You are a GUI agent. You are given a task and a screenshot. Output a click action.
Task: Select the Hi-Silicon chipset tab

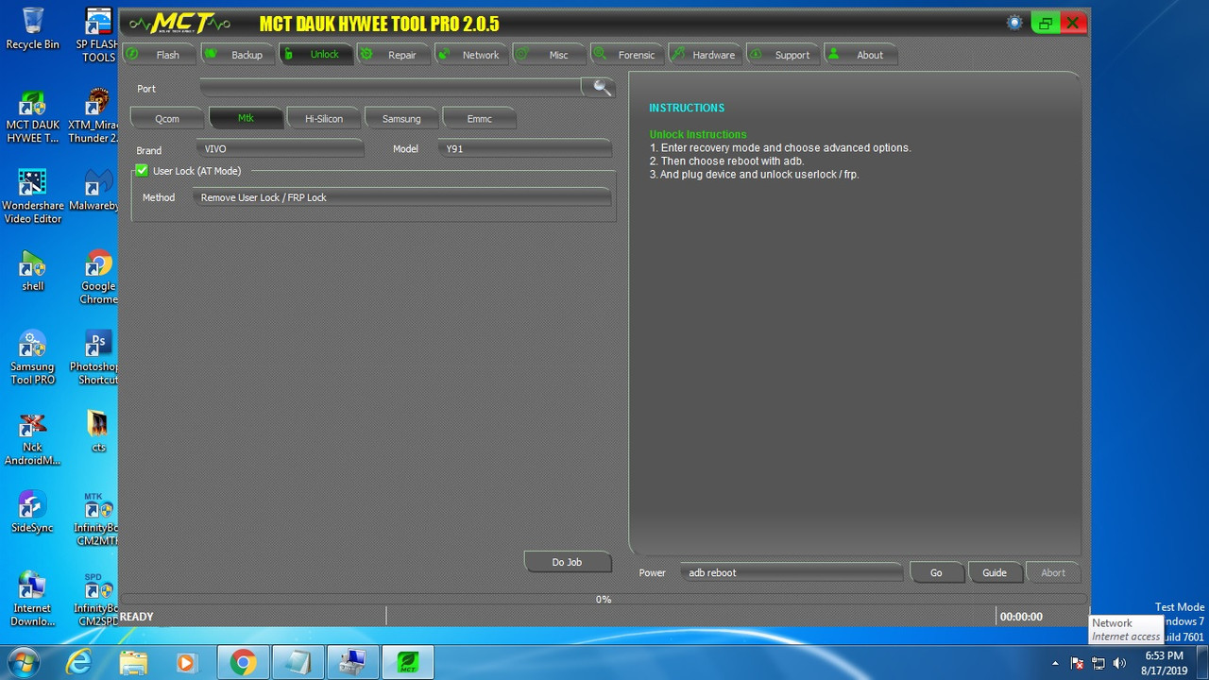click(x=324, y=118)
